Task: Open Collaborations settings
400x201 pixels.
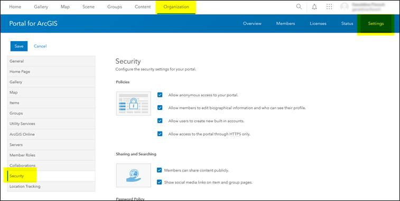Action: (51, 165)
